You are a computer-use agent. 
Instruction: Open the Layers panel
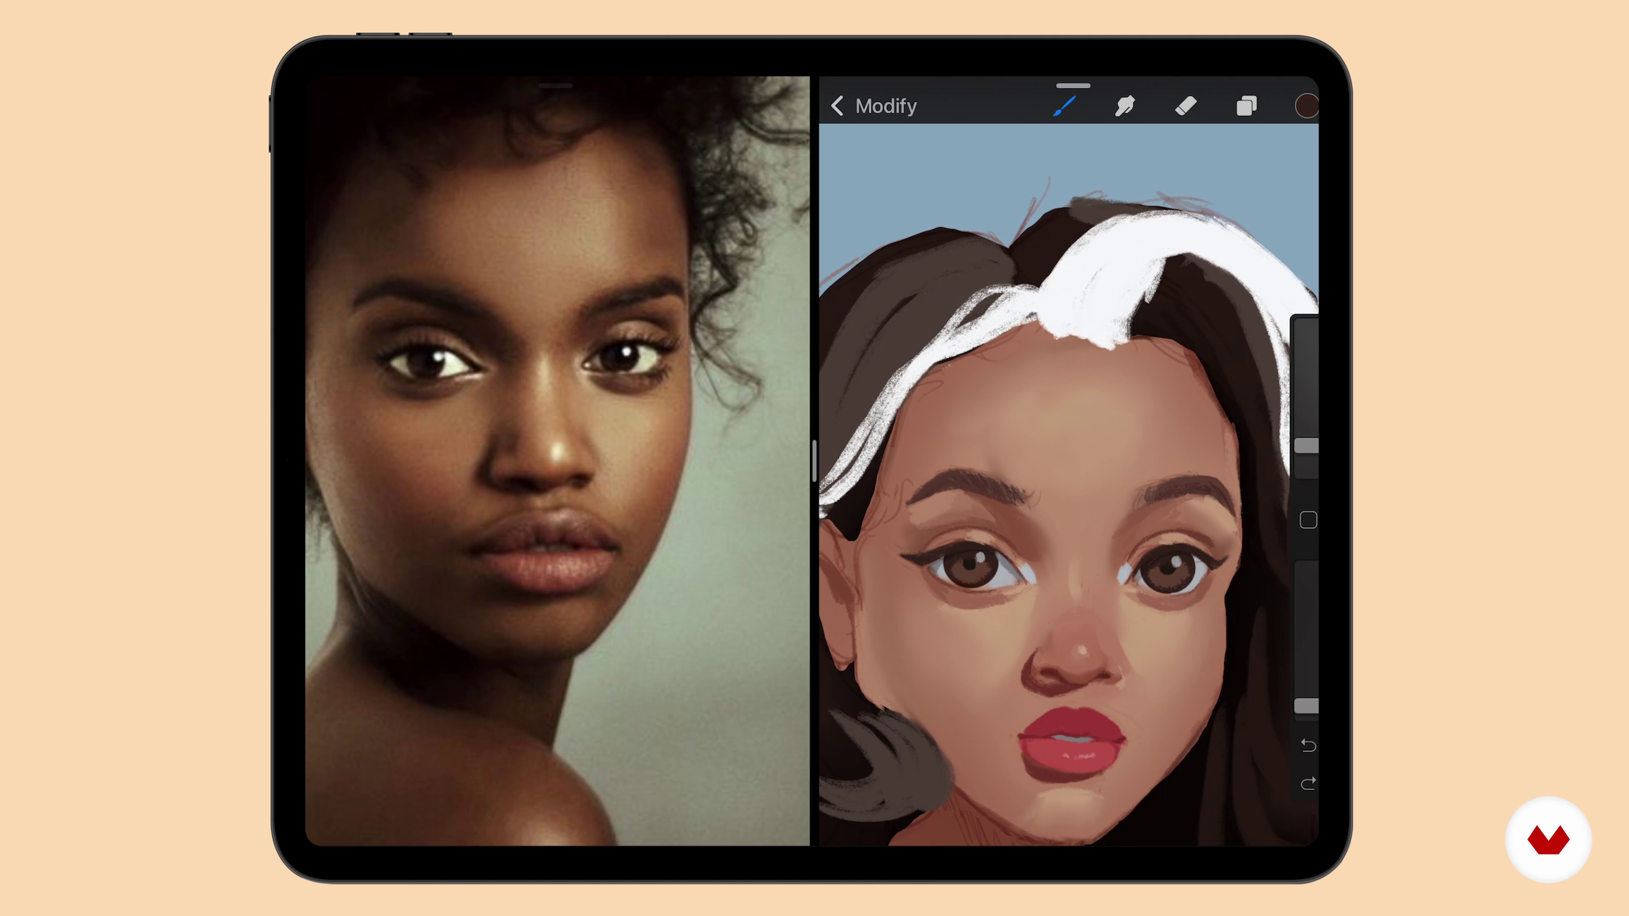(1246, 106)
